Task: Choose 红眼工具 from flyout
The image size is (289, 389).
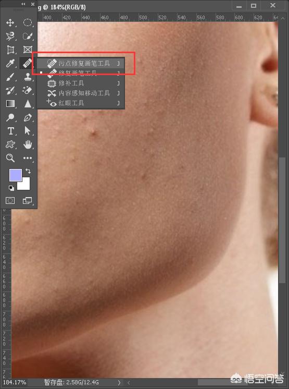Action: pos(81,103)
